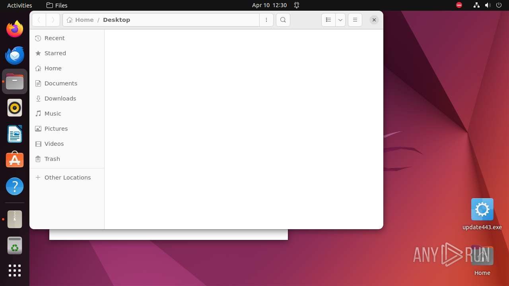
Task: Launch LibreOffice Writer from the dock
Action: [15, 134]
